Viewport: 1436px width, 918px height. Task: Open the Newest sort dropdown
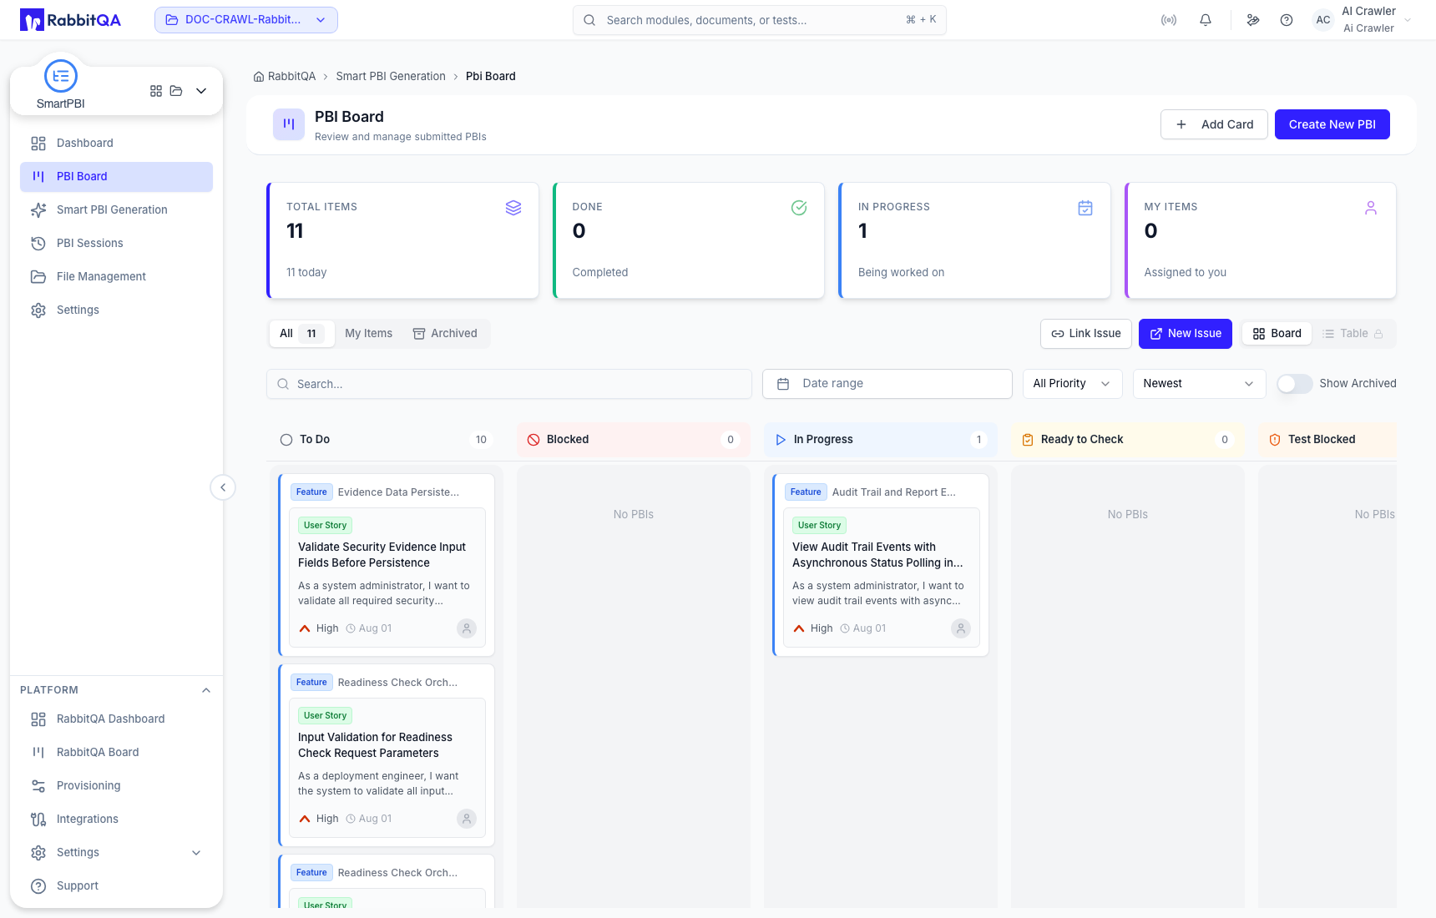tap(1199, 384)
